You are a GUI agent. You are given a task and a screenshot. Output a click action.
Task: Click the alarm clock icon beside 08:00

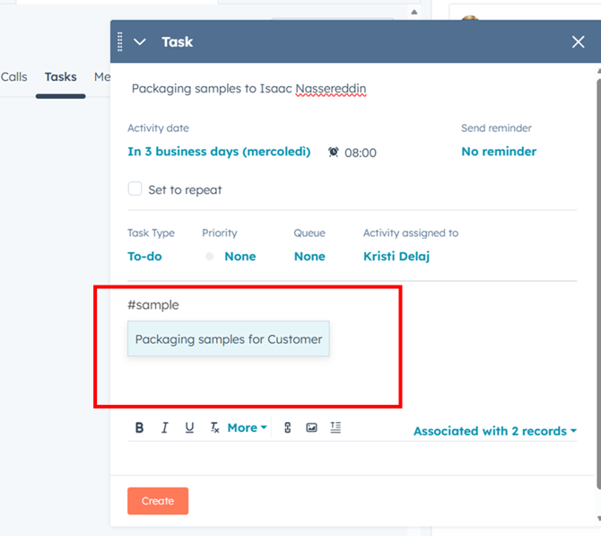(334, 153)
